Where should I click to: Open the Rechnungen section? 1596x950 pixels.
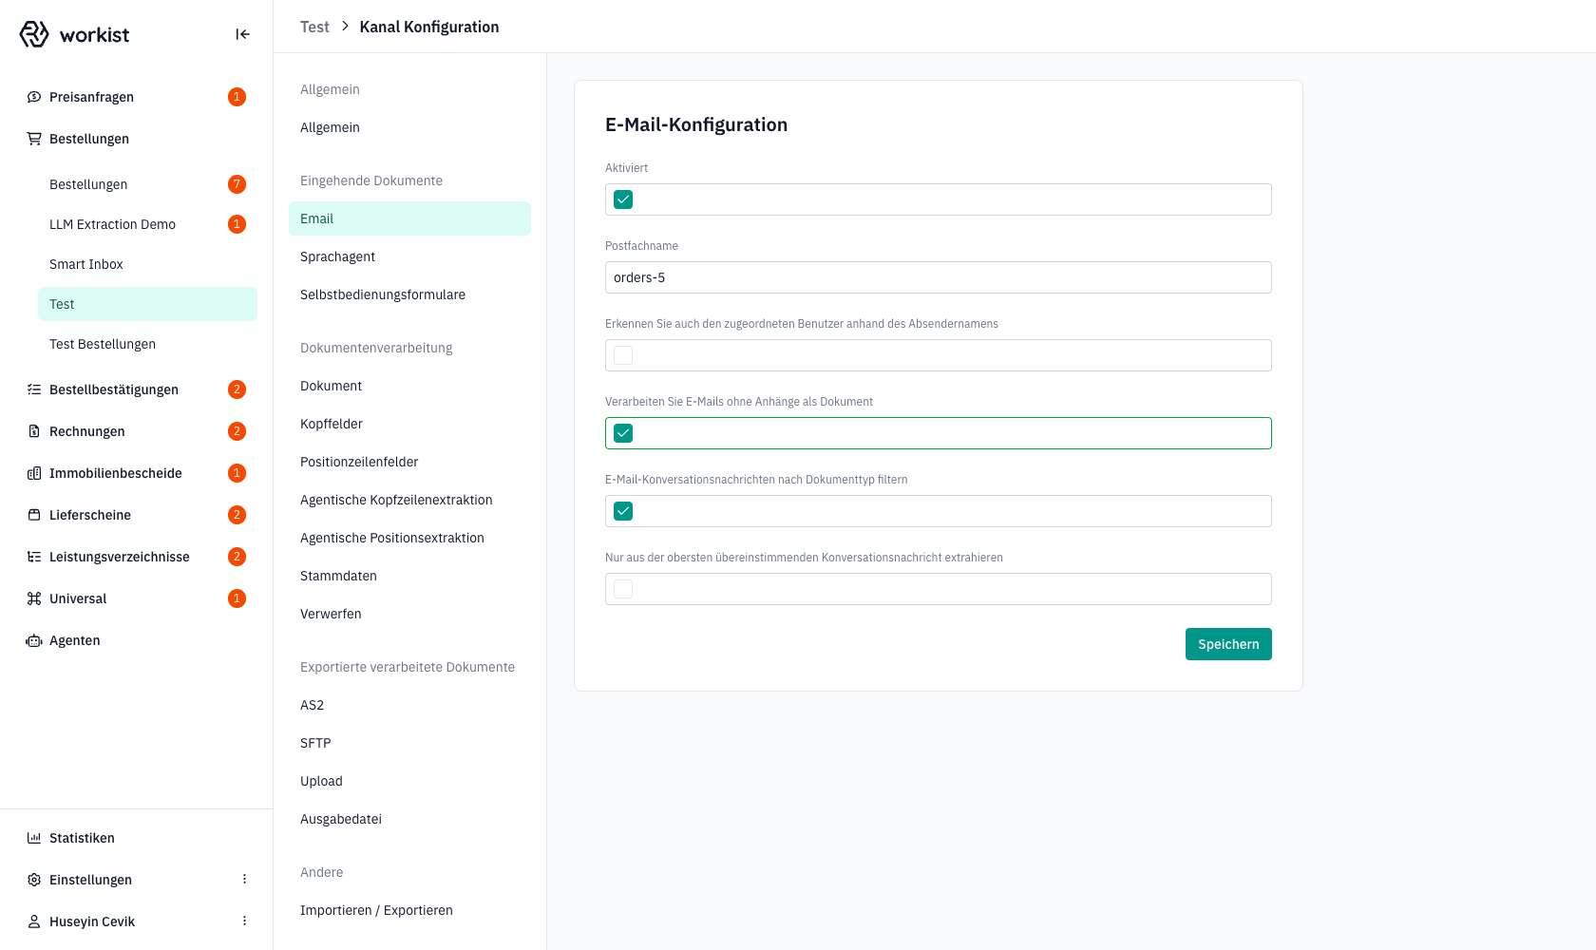tap(136, 431)
